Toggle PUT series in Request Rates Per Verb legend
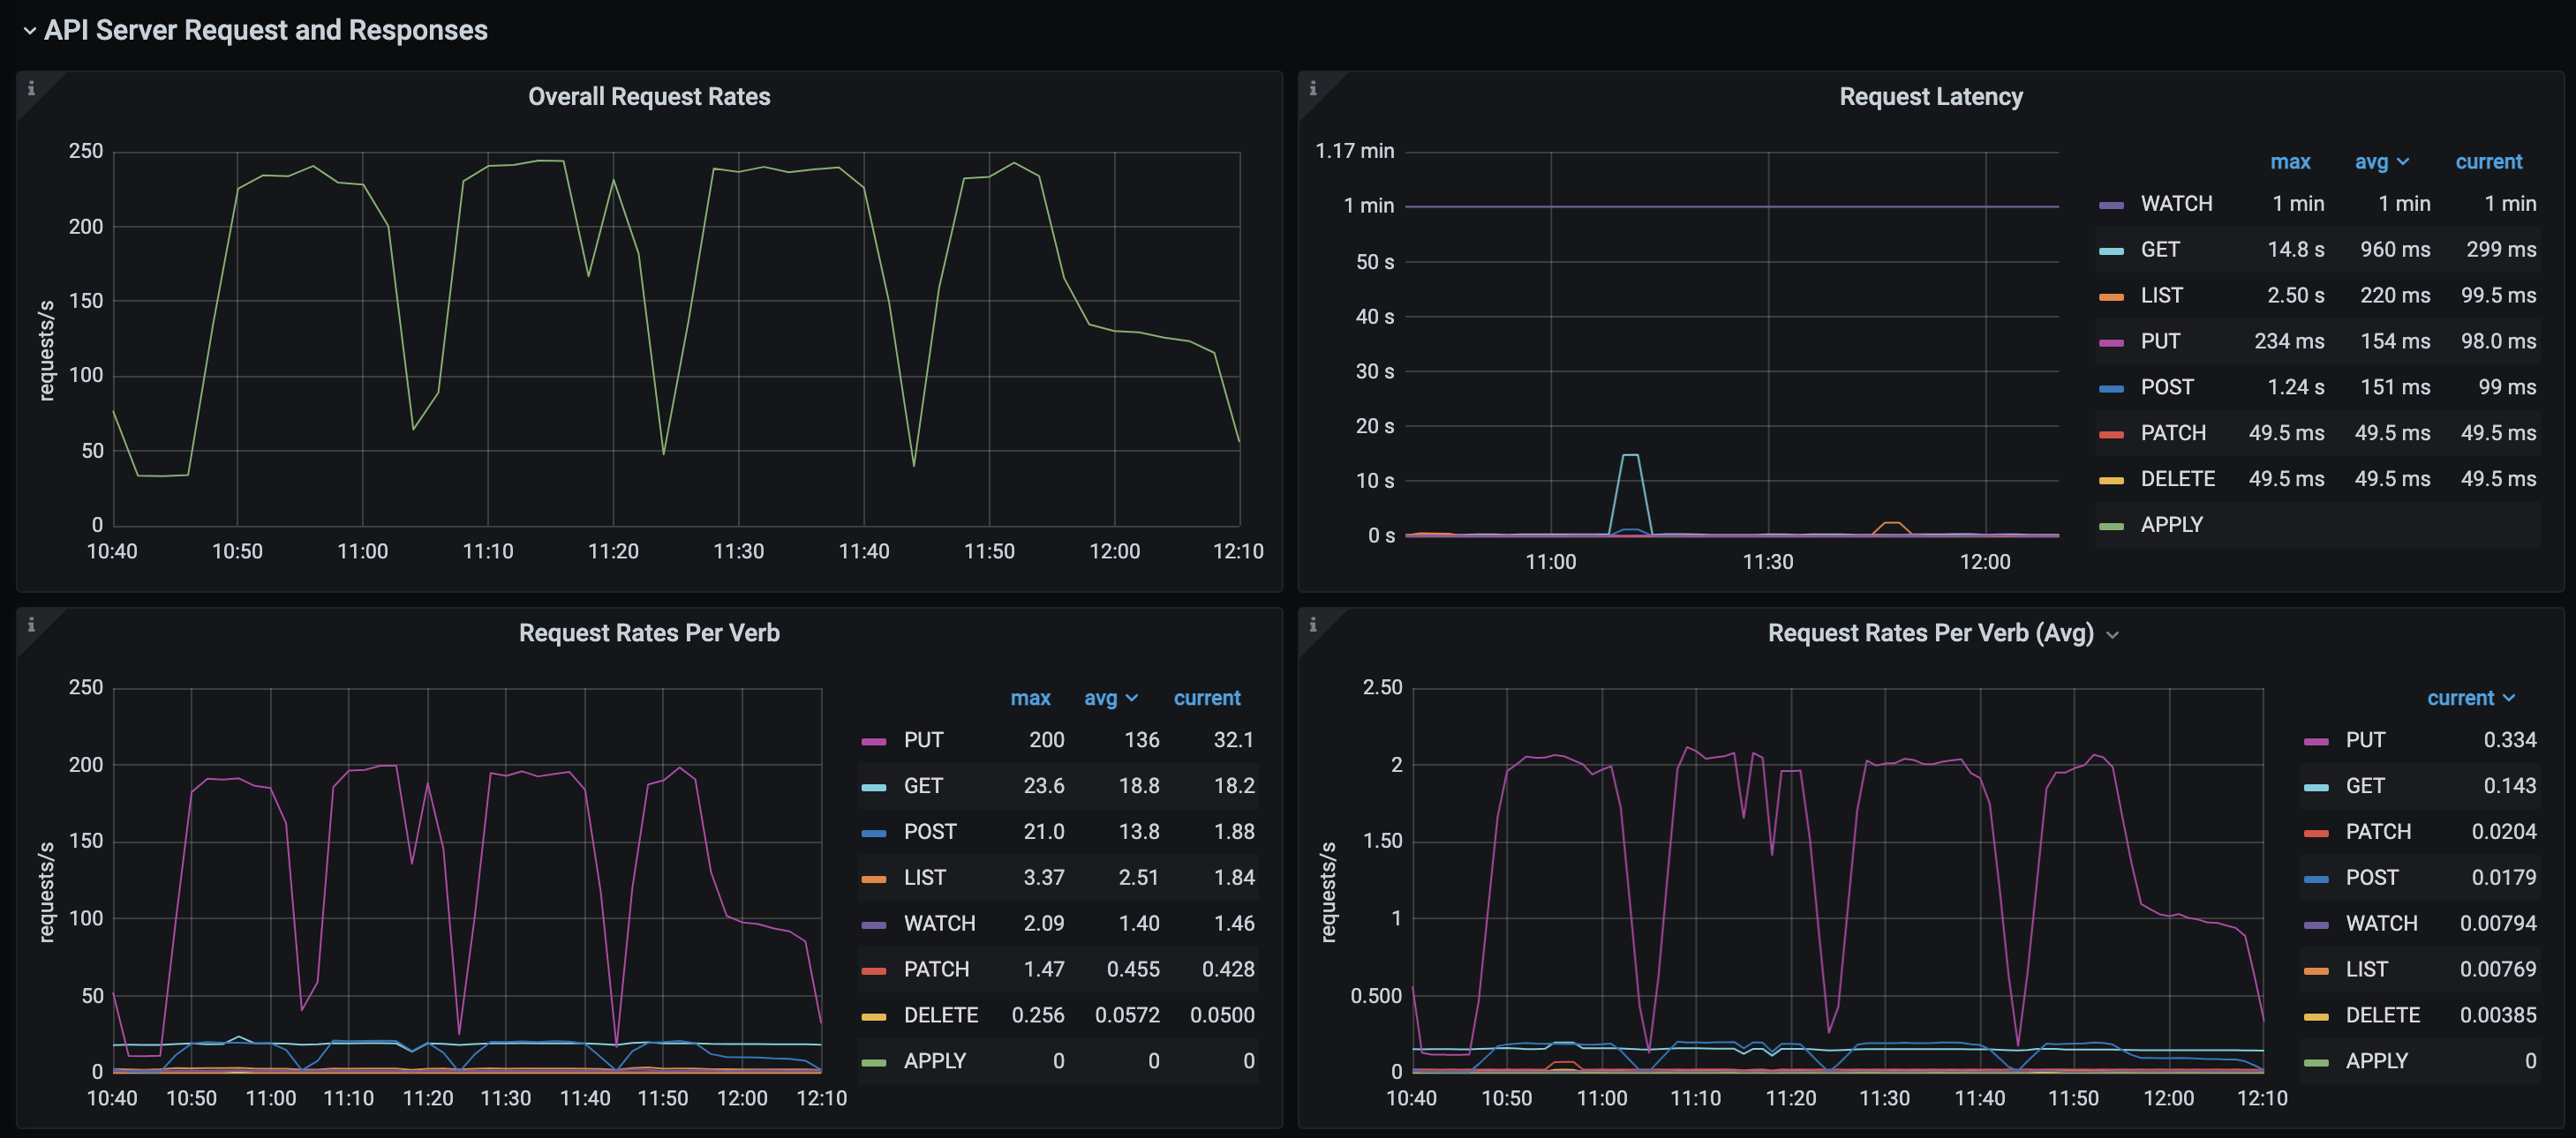 coord(923,740)
